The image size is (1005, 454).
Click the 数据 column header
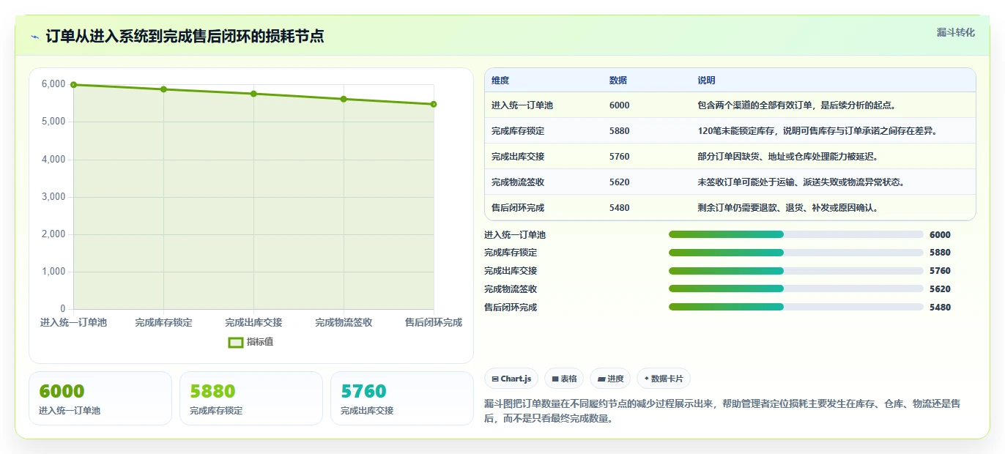618,81
